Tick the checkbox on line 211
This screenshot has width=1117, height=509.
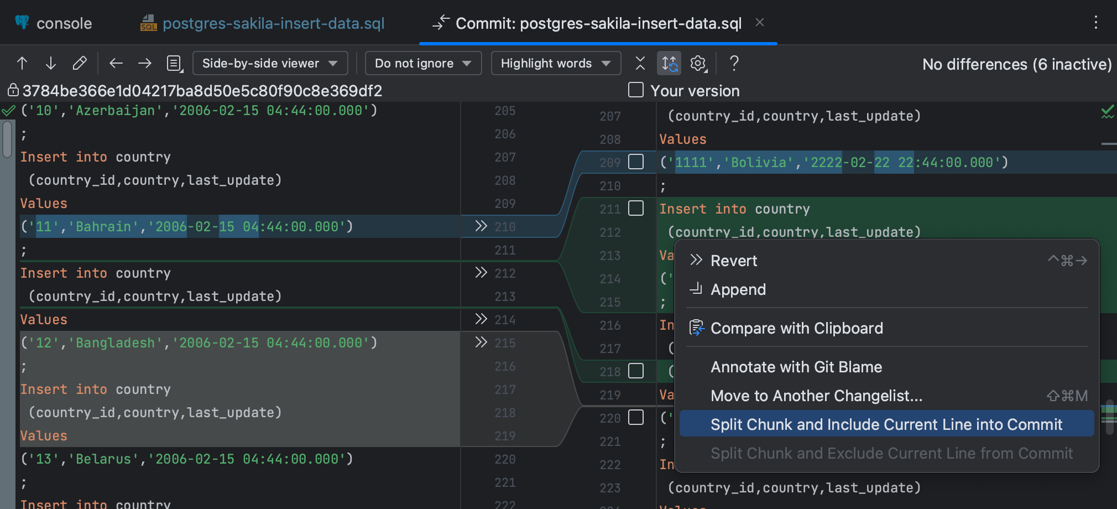636,209
